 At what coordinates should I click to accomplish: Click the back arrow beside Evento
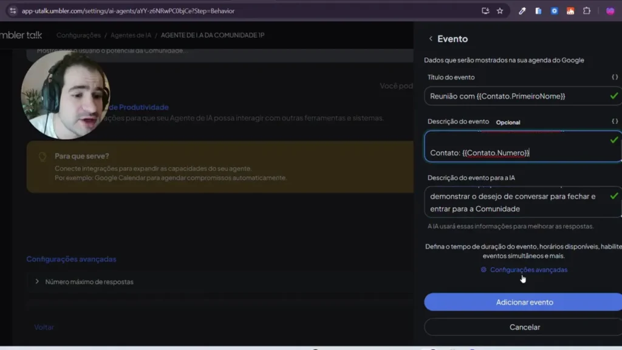pos(431,39)
